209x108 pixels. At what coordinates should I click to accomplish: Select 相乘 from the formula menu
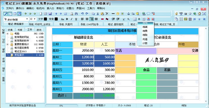(x=145, y=31)
